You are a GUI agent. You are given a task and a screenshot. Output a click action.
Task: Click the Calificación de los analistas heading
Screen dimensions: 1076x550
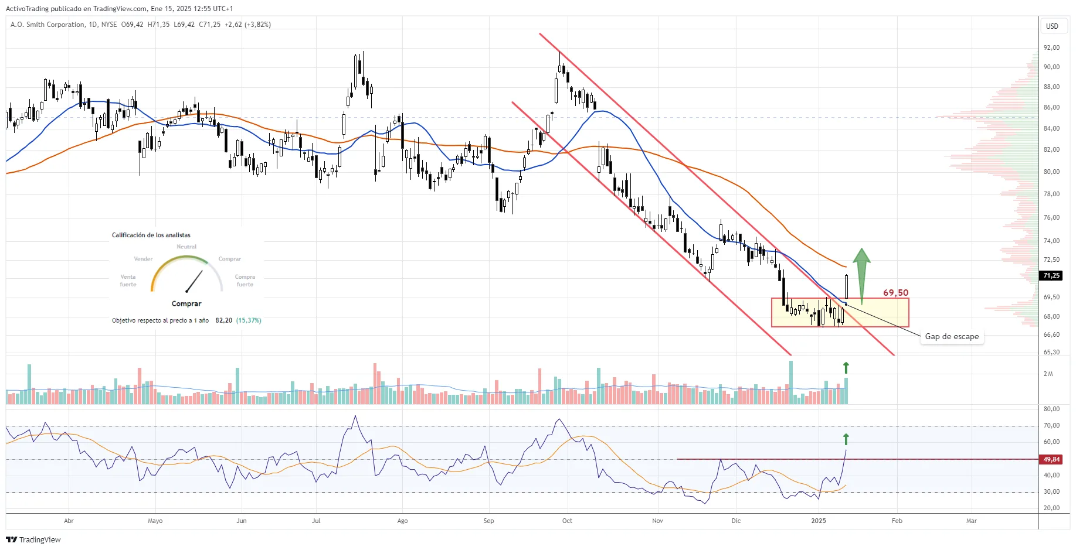point(151,235)
